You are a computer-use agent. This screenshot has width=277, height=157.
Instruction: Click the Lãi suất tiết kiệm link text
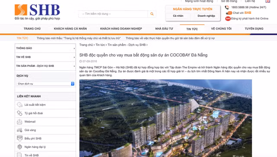click(x=35, y=105)
